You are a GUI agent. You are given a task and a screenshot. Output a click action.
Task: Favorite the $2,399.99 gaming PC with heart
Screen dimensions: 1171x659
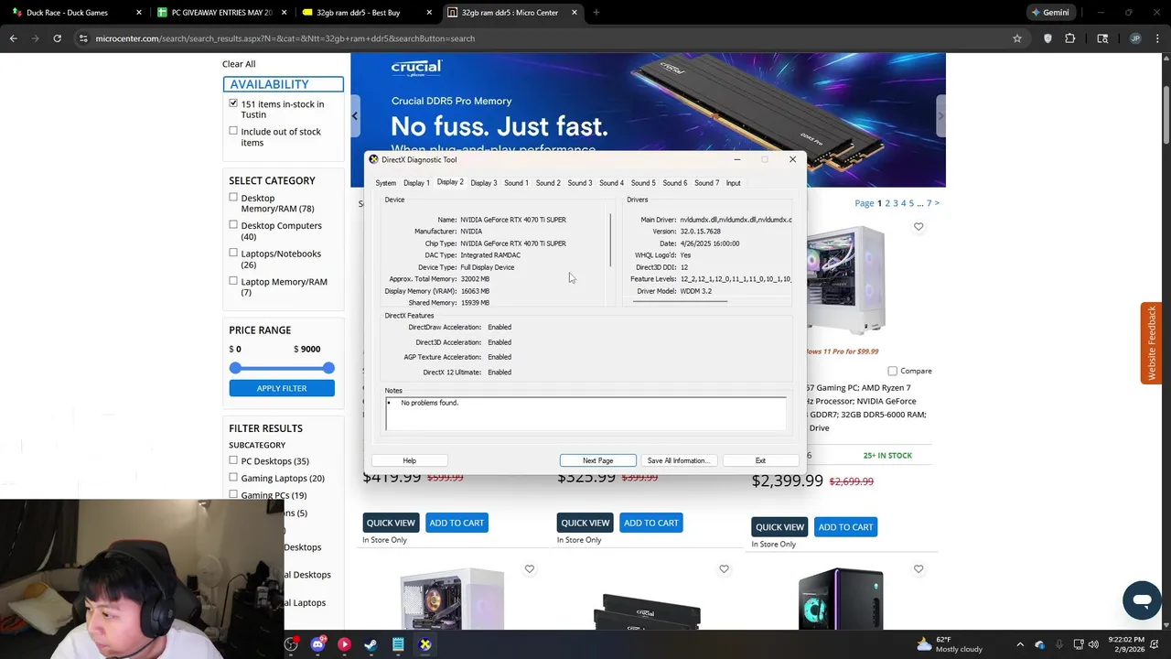point(919,226)
